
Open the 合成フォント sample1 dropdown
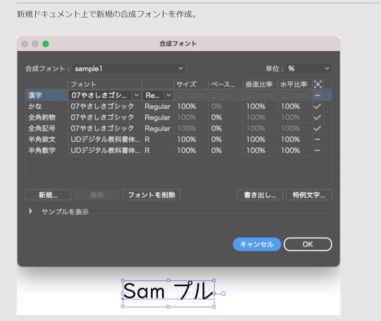point(128,69)
